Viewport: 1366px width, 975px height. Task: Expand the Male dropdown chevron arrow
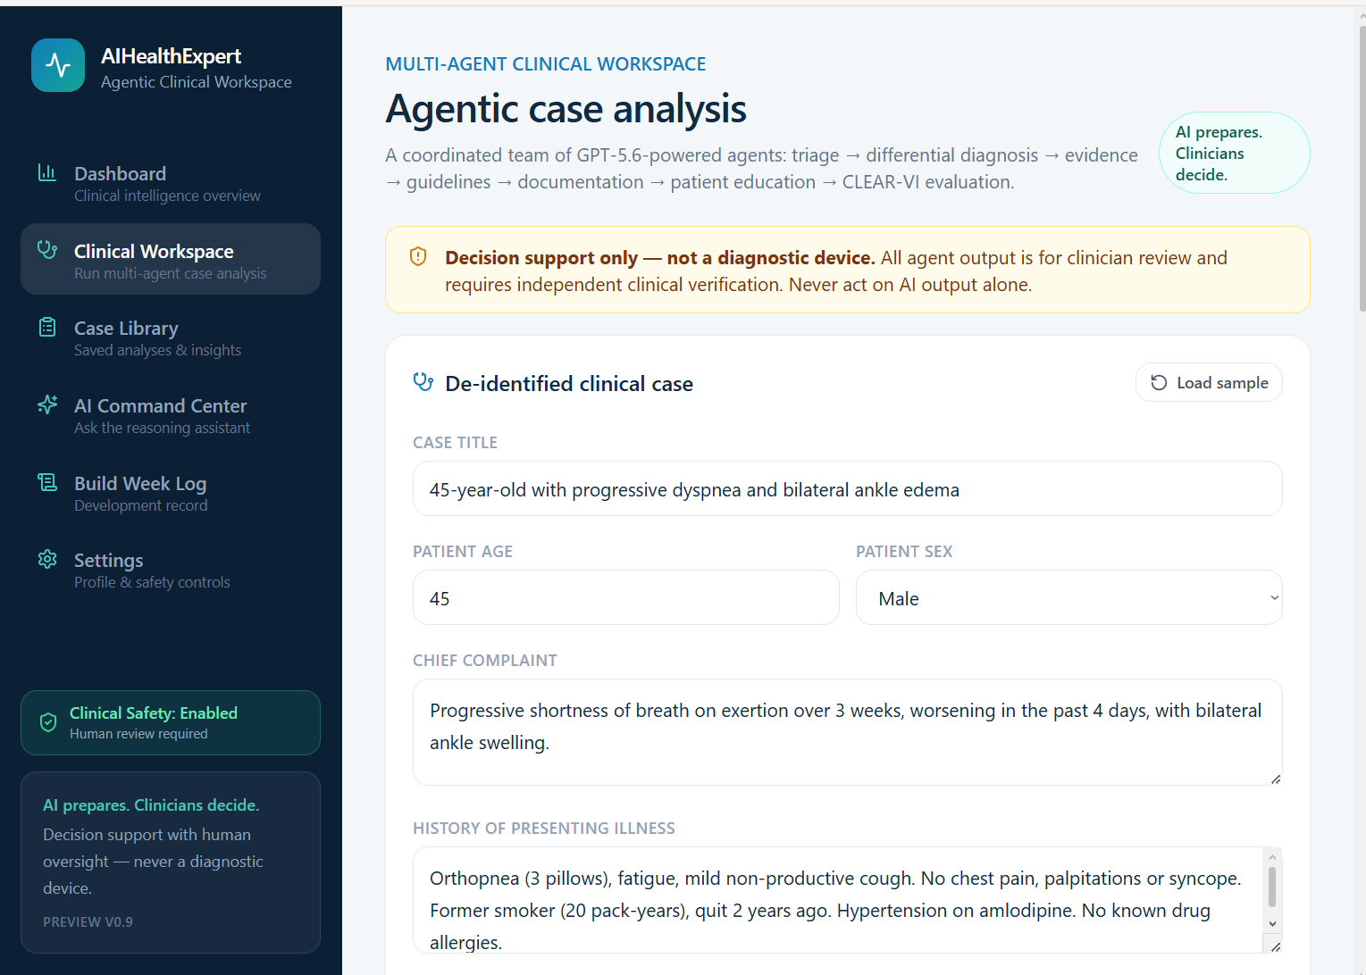coord(1274,598)
